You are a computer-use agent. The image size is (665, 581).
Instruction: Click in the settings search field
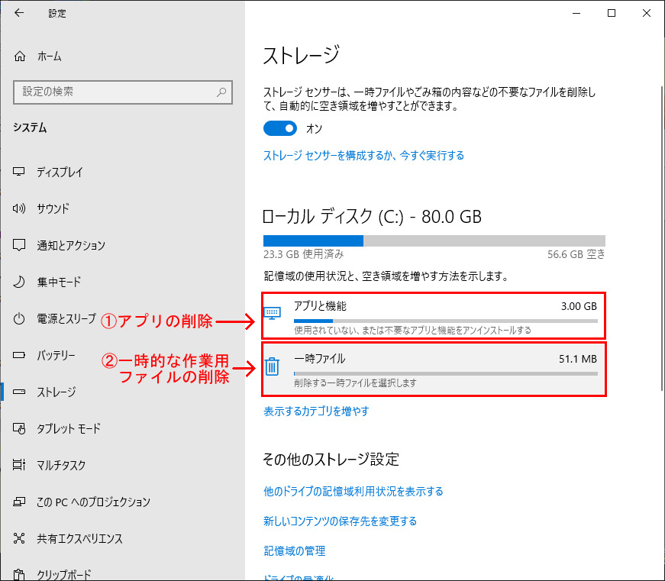pos(115,92)
